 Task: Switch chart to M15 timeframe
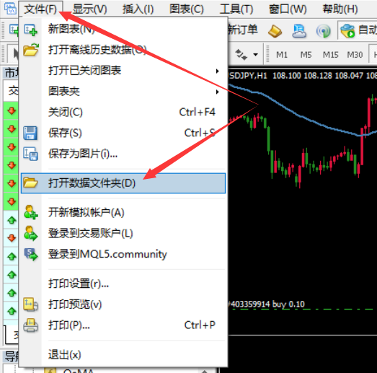tap(331, 55)
